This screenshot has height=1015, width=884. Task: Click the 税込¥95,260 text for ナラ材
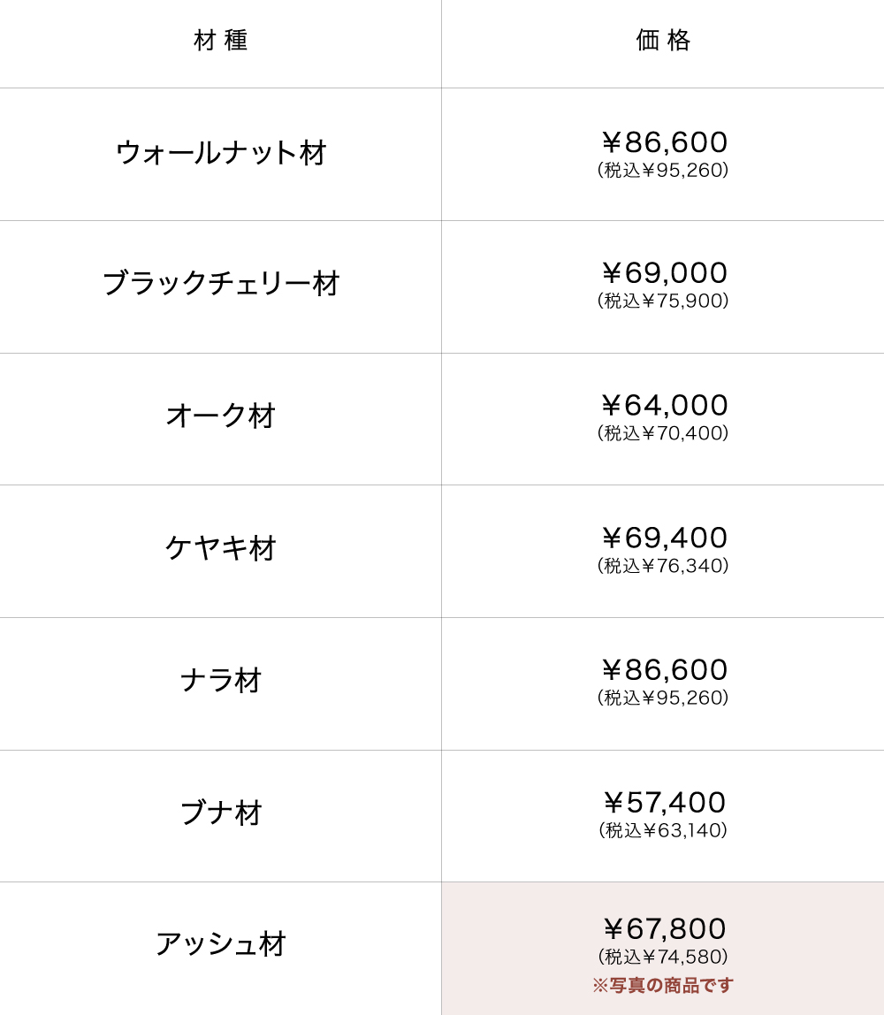tap(663, 698)
